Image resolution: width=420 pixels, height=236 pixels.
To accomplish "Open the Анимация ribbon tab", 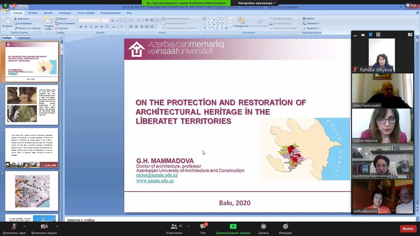I will coord(65,13).
